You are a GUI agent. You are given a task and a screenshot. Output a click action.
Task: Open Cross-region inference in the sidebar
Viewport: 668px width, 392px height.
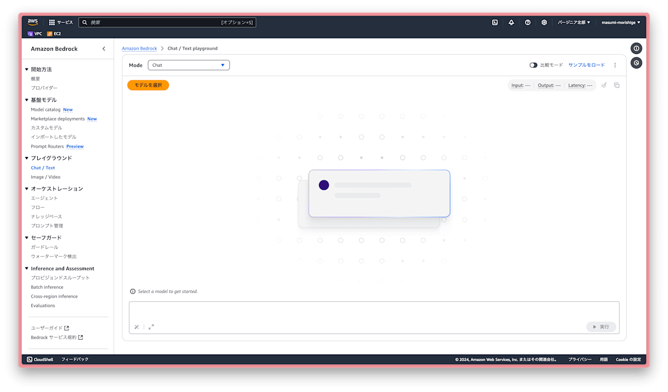54,296
